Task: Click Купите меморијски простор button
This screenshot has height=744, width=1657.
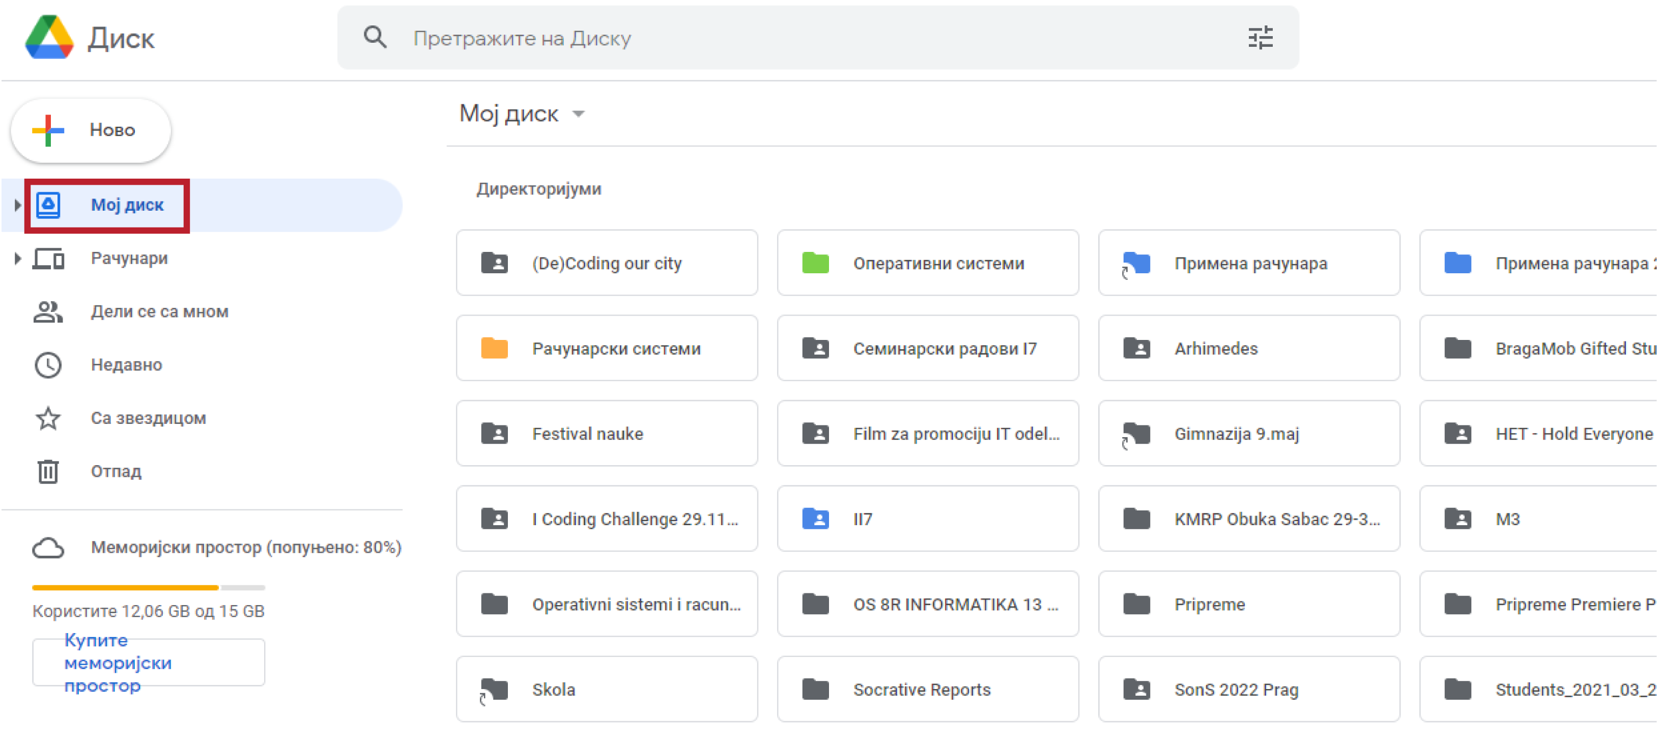Action: click(148, 663)
